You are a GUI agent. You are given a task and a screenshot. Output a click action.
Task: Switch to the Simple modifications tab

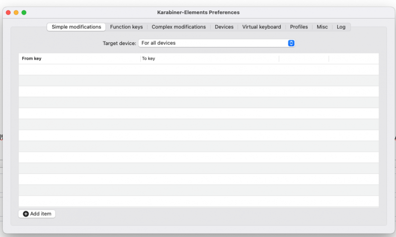coord(76,27)
